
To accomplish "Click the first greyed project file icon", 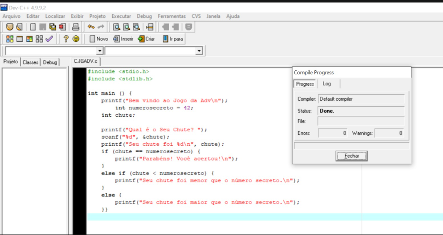I will point(165,27).
